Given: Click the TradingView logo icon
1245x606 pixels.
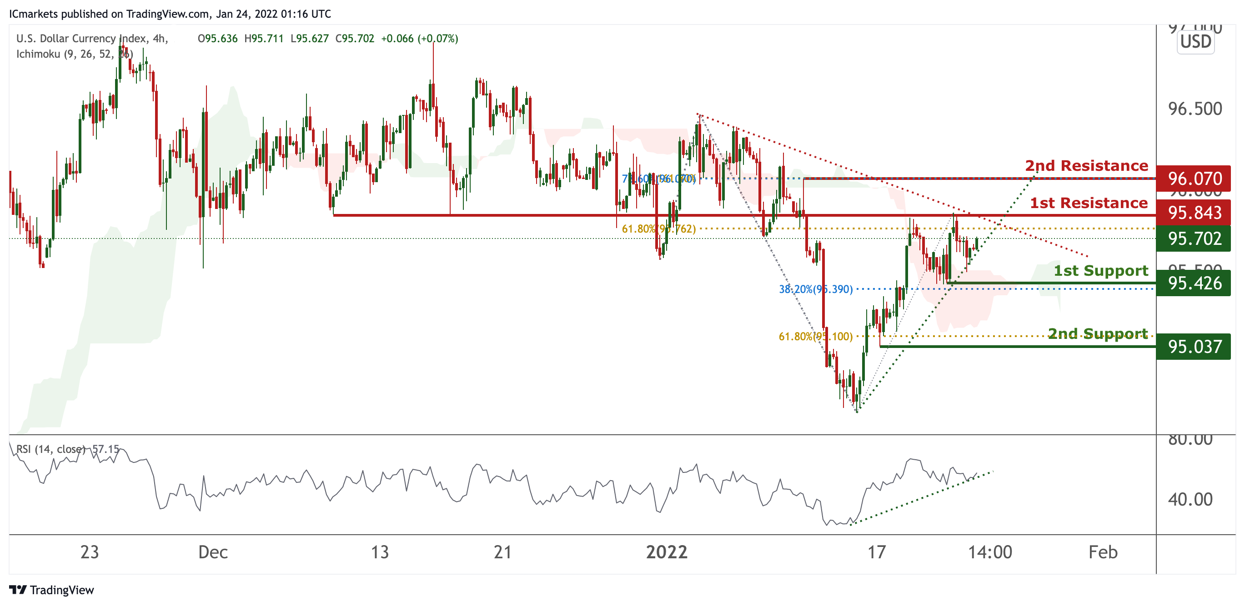Looking at the screenshot, I should coord(17,590).
